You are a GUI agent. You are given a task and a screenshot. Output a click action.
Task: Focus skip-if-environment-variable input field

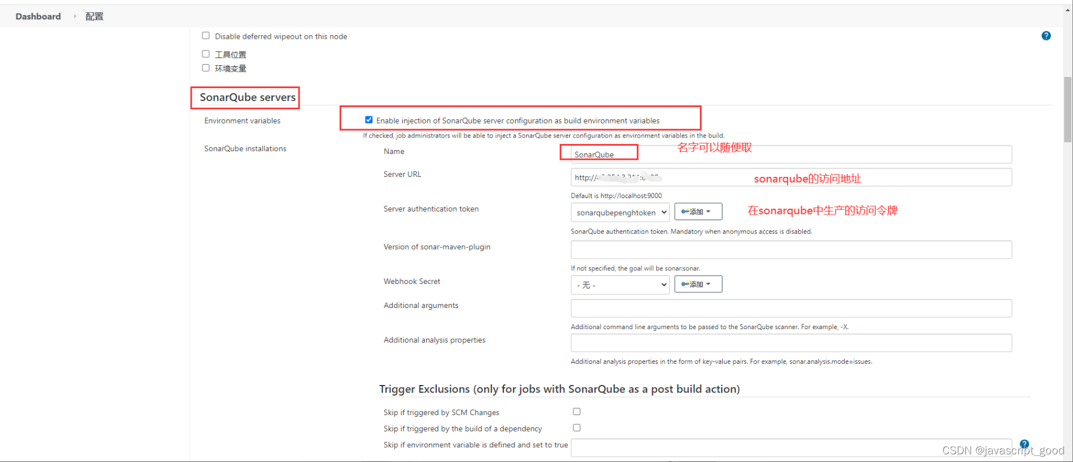tap(791, 448)
